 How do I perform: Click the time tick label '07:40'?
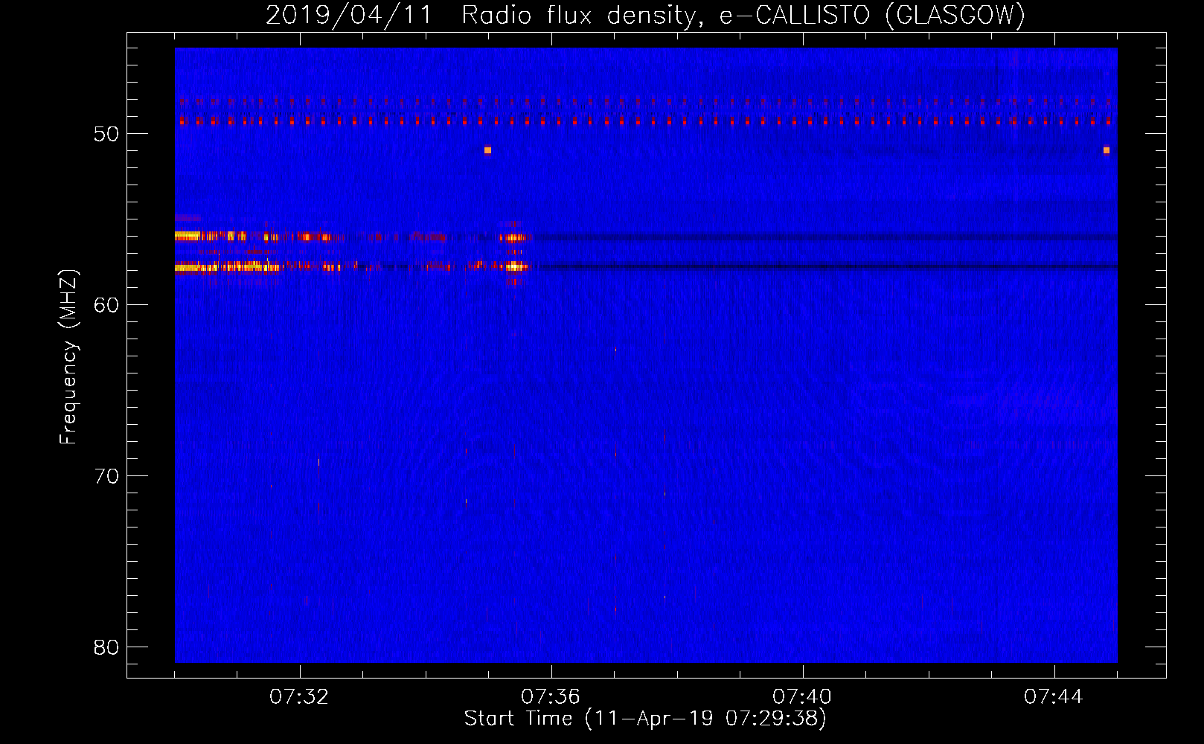[x=802, y=697]
